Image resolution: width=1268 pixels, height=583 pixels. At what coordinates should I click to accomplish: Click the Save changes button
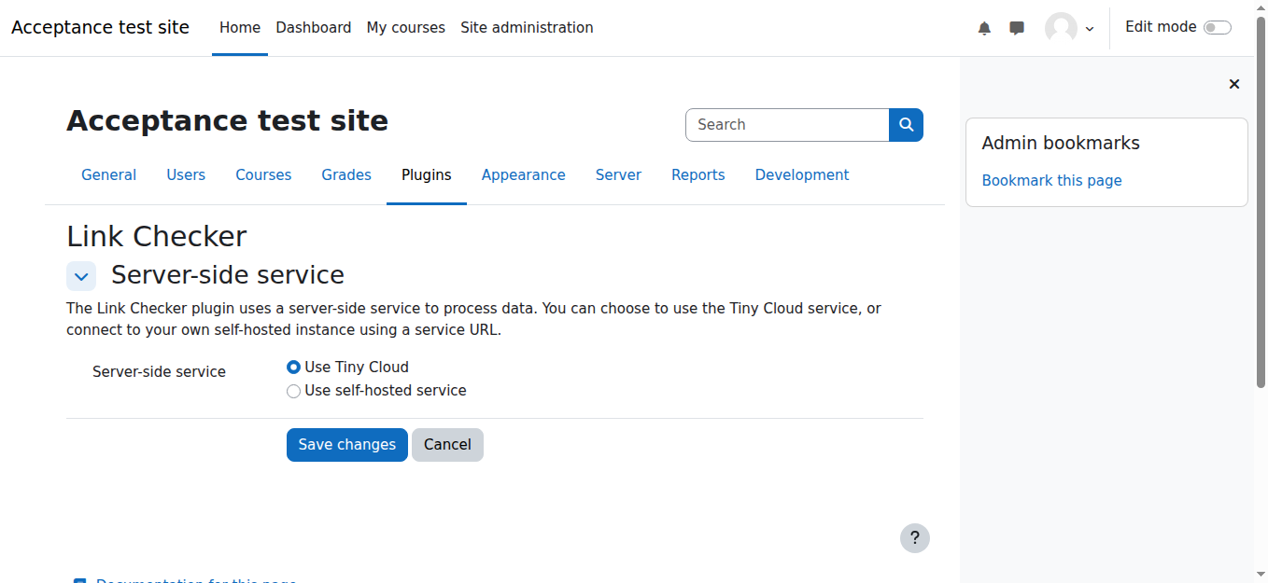(346, 445)
